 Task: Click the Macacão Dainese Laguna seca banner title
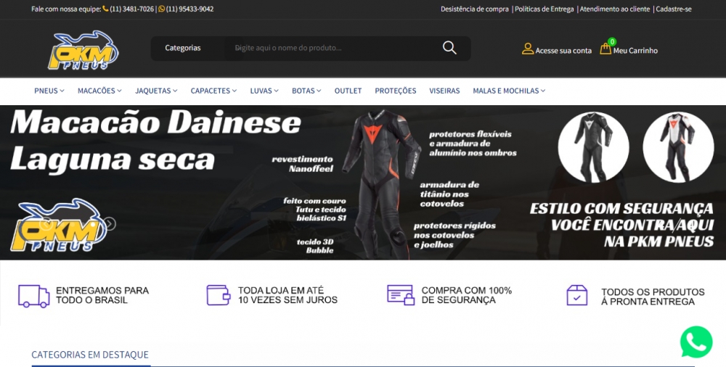(x=155, y=141)
